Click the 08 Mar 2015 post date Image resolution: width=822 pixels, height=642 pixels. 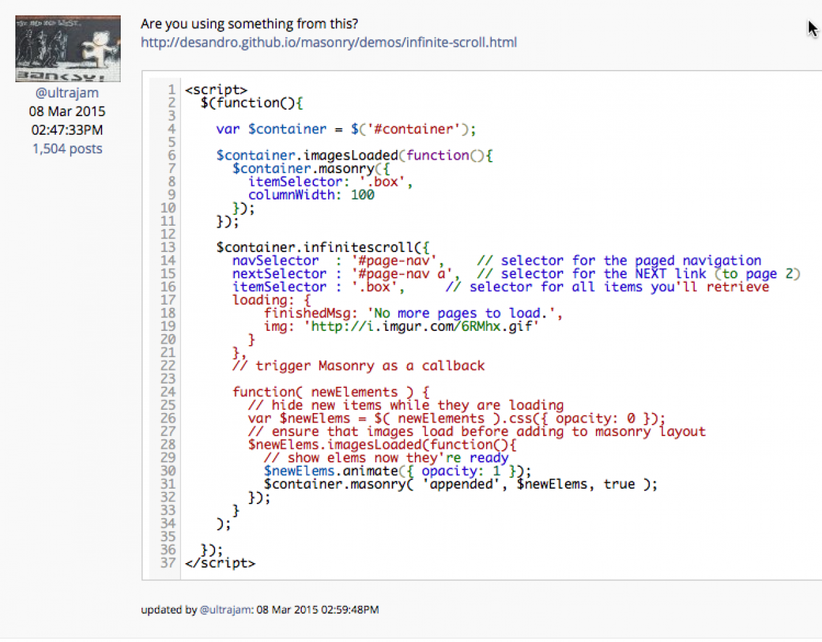pyautogui.click(x=67, y=112)
